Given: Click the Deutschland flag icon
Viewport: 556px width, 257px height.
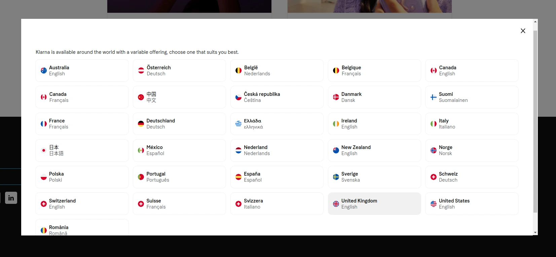Looking at the screenshot, I should pos(141,124).
